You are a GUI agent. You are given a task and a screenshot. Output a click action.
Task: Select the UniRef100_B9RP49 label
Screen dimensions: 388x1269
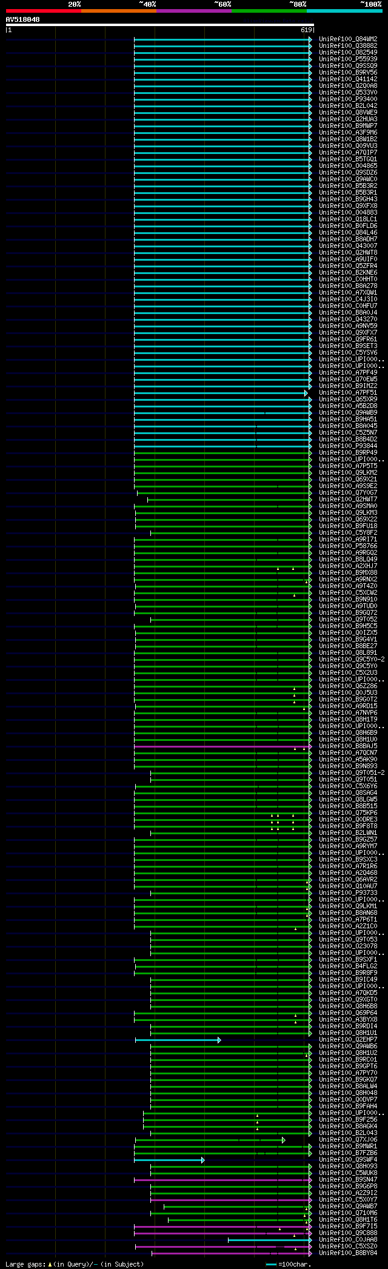point(348,453)
